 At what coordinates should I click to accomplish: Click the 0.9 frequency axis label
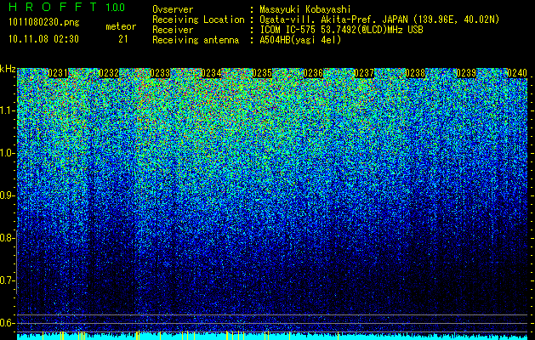click(6, 195)
